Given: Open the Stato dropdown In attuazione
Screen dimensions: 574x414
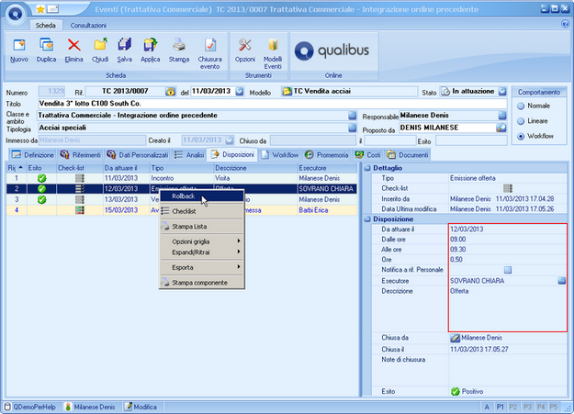Looking at the screenshot, I should (x=502, y=91).
